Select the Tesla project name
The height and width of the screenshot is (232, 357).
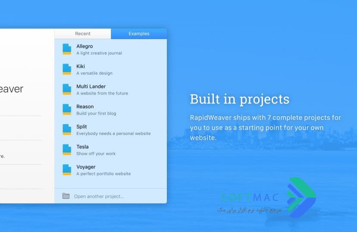82,147
